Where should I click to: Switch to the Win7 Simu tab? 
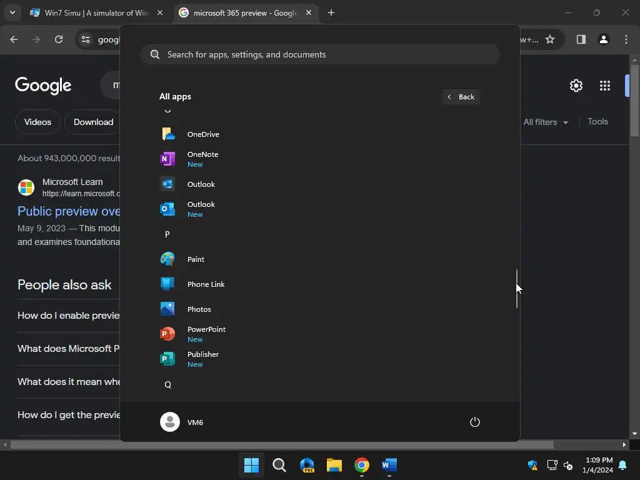point(96,13)
